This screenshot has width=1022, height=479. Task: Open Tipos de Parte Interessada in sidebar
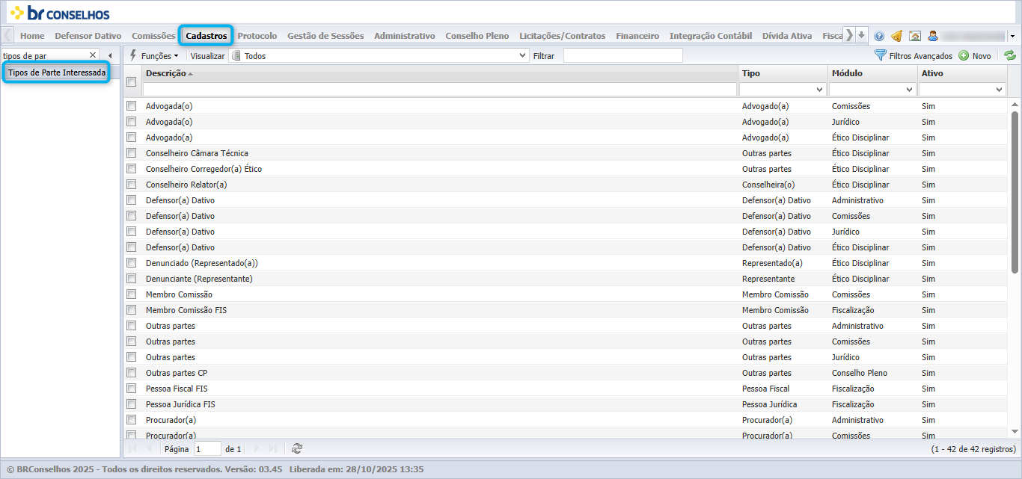57,72
